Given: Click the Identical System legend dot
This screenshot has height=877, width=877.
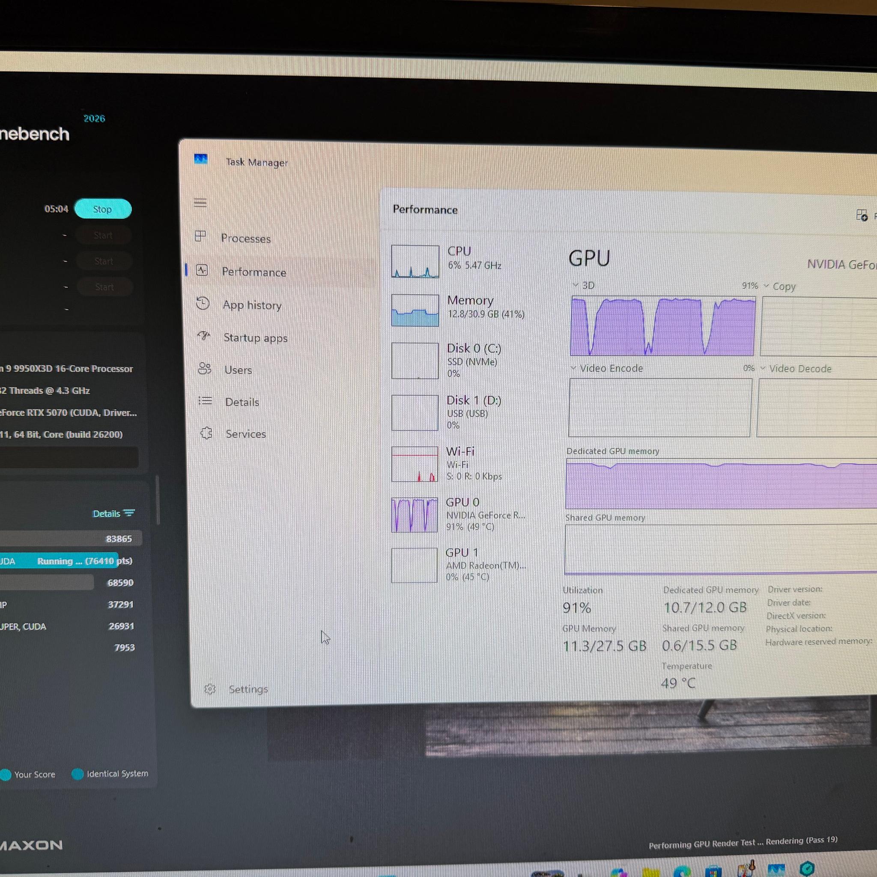Looking at the screenshot, I should [78, 774].
